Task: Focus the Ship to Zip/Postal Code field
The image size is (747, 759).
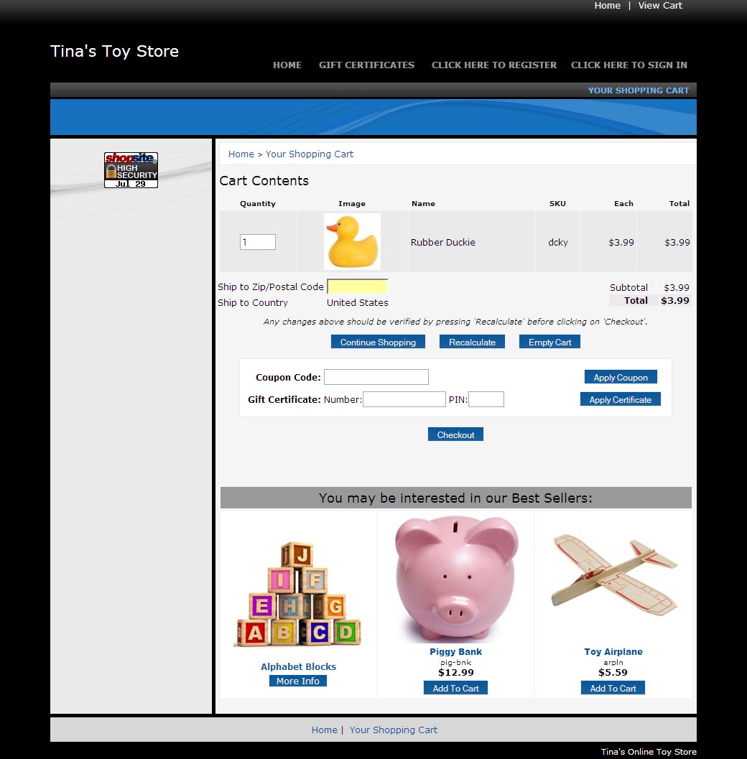Action: [x=357, y=287]
